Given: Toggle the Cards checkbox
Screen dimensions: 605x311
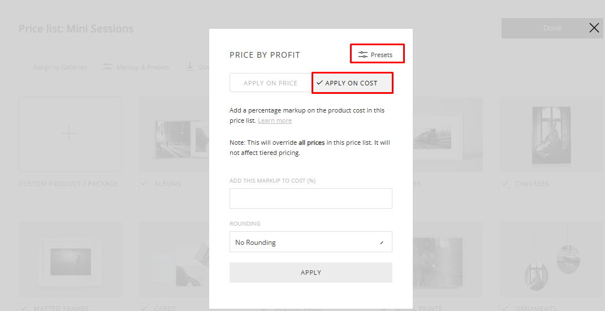Looking at the screenshot, I should click(144, 308).
